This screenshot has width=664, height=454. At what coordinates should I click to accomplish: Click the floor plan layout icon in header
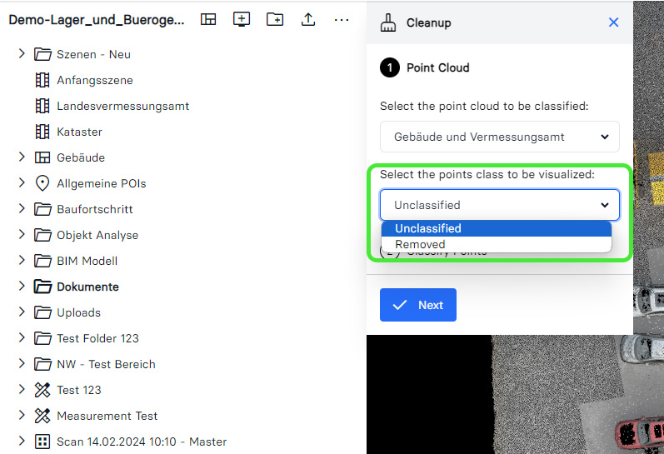[209, 20]
